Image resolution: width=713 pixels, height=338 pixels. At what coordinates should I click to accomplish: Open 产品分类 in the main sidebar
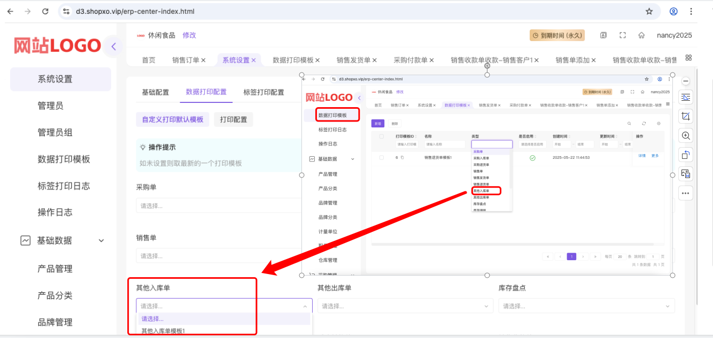point(55,295)
